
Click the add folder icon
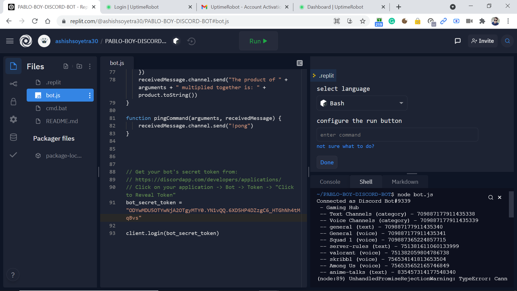79,66
